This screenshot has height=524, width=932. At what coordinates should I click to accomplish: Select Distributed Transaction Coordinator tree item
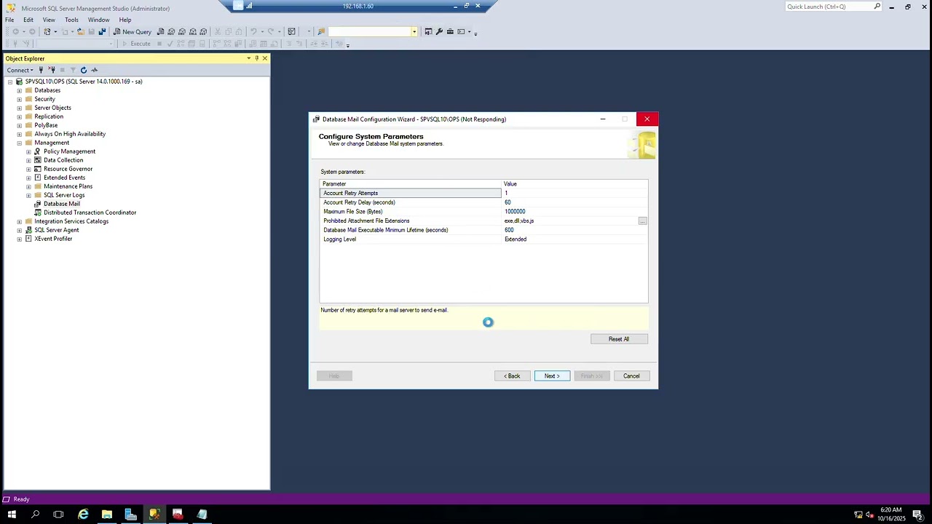point(90,213)
